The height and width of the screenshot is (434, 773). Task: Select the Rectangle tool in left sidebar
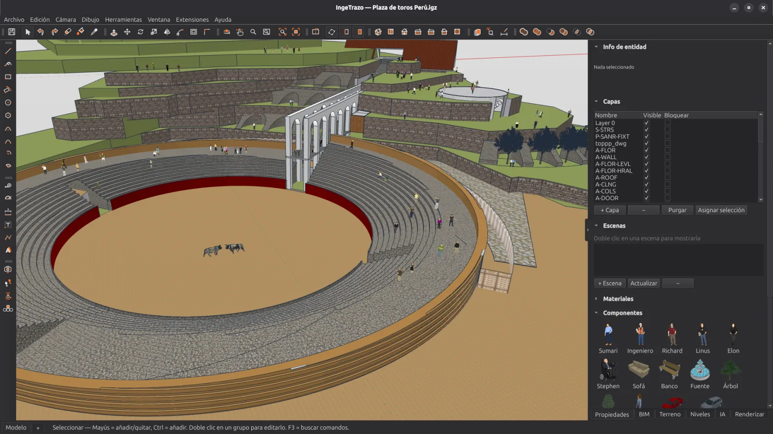pos(8,77)
